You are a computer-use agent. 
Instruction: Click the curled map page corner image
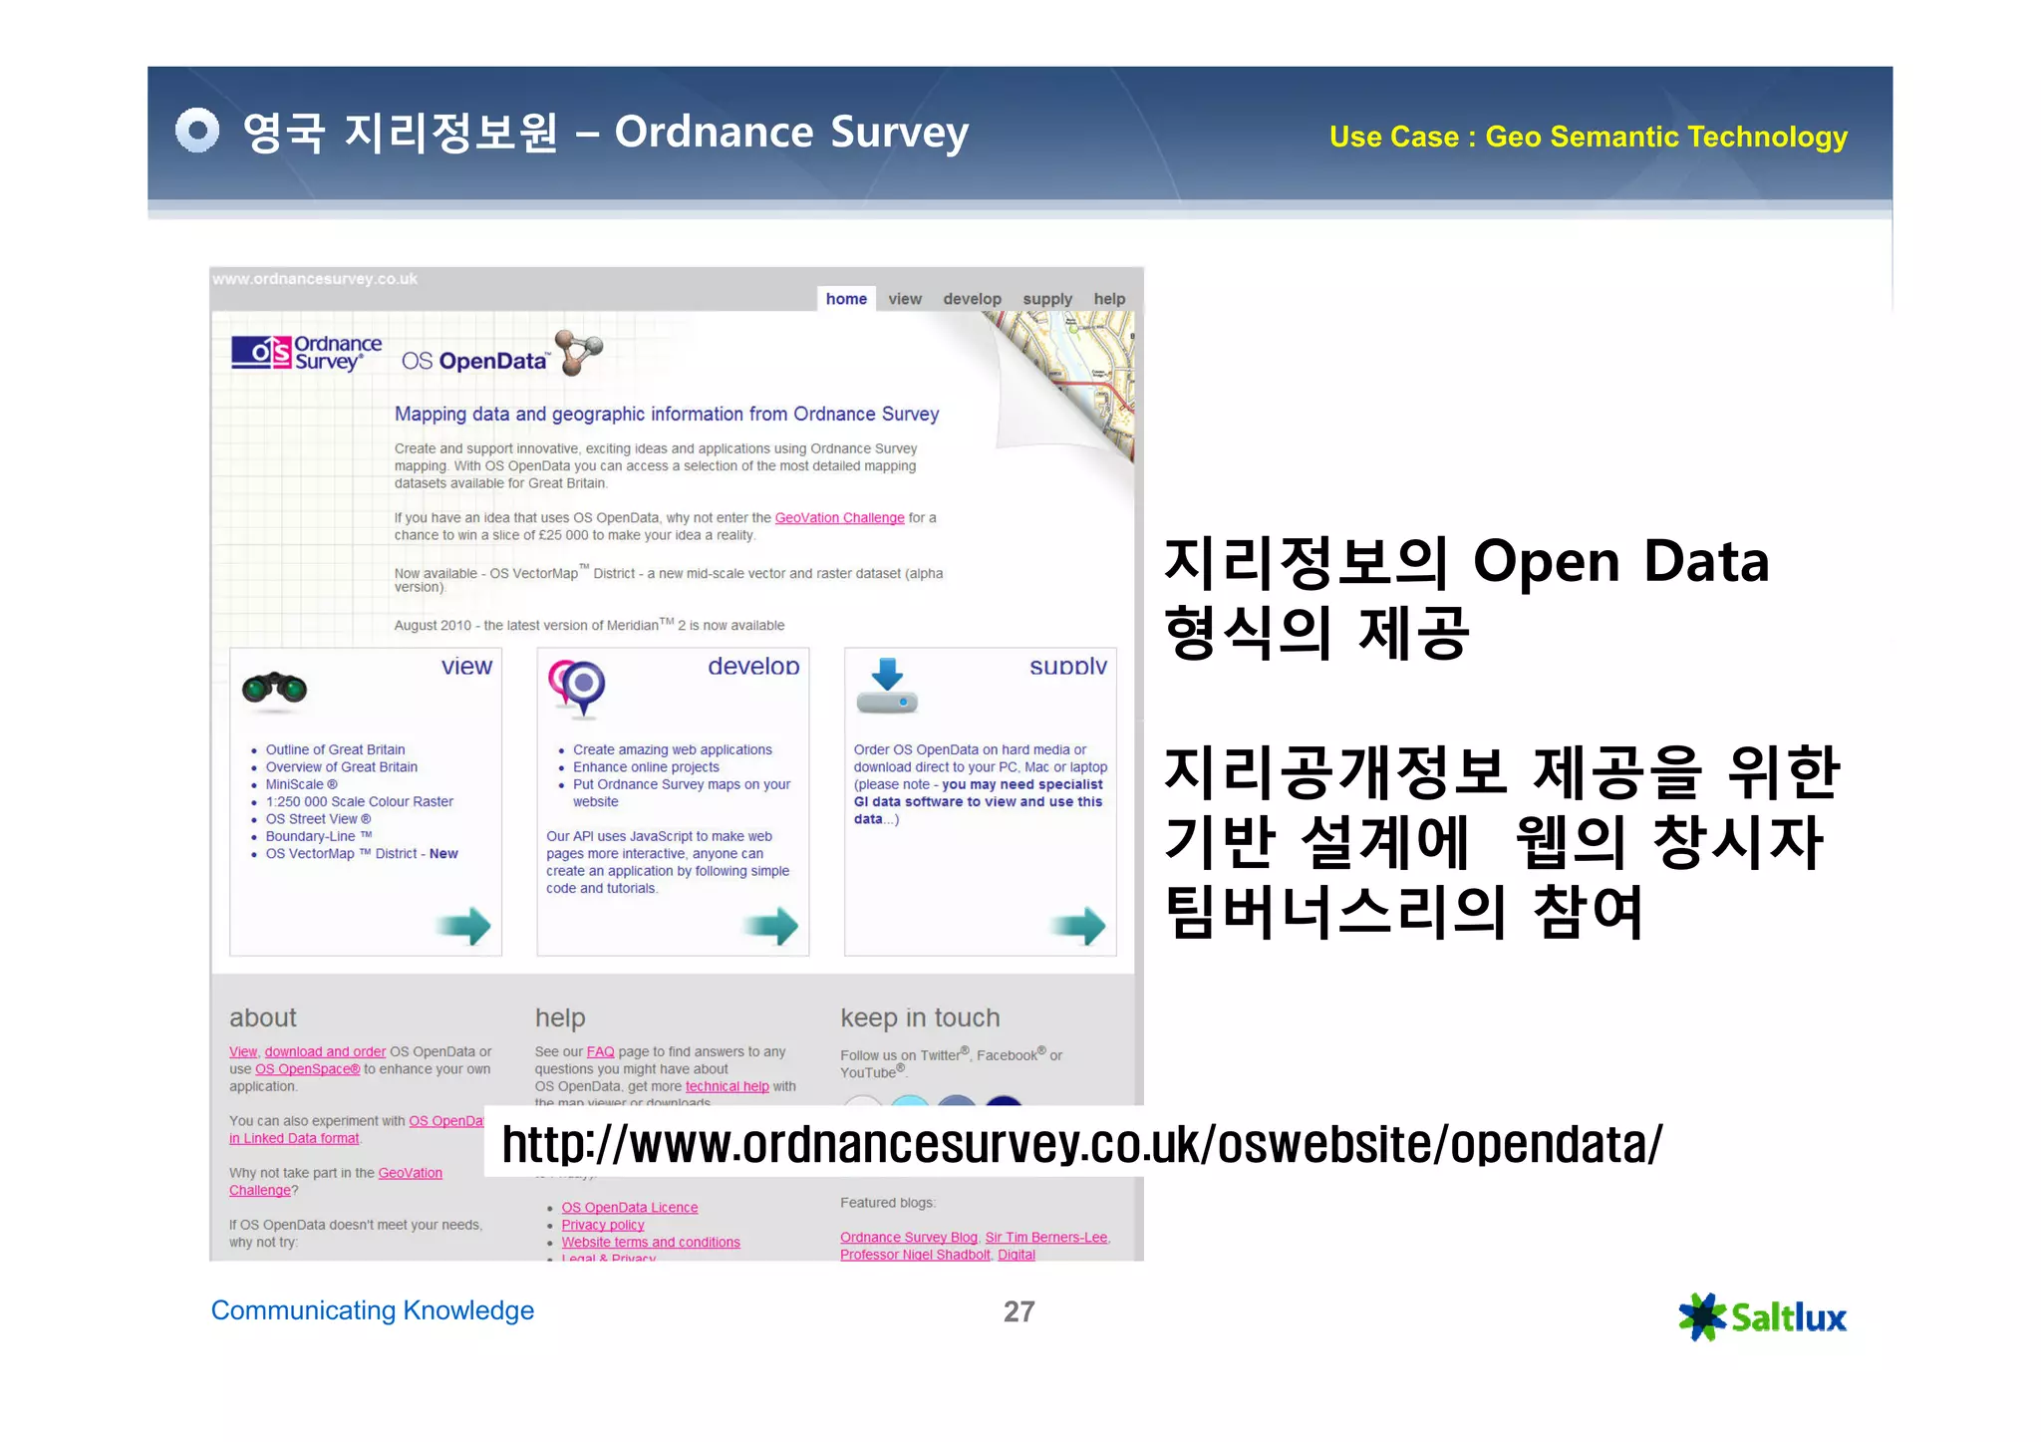tap(1066, 384)
